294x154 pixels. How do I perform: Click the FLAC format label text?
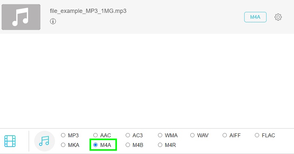[268, 135]
